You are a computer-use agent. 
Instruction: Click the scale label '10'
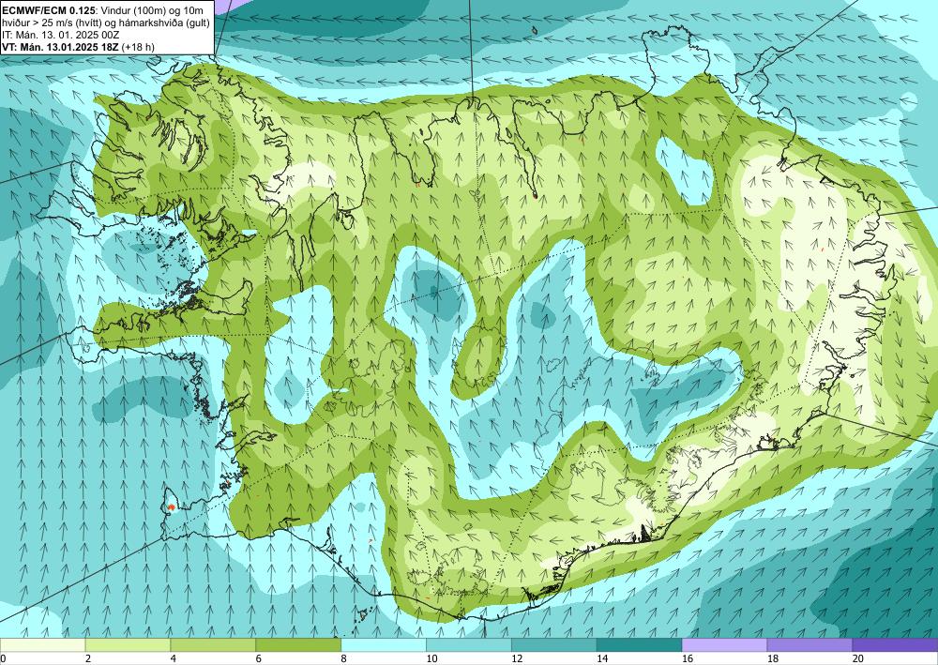click(x=431, y=659)
